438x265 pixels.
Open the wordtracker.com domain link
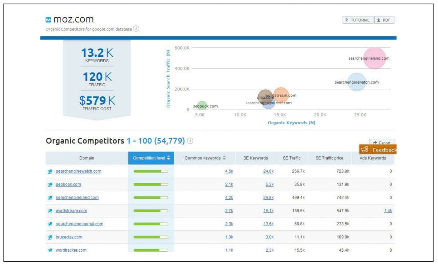pyautogui.click(x=71, y=250)
